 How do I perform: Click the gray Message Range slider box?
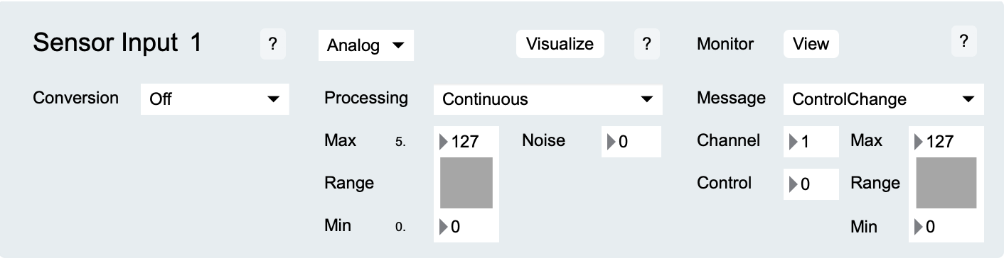pos(946,183)
